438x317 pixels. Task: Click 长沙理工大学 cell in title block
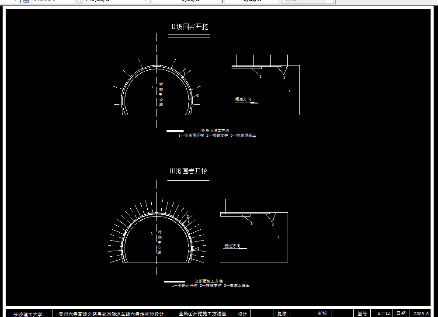point(28,314)
